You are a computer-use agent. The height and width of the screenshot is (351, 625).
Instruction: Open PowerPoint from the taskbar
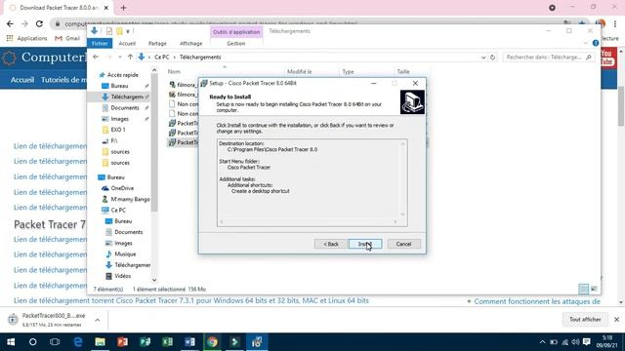(122, 342)
